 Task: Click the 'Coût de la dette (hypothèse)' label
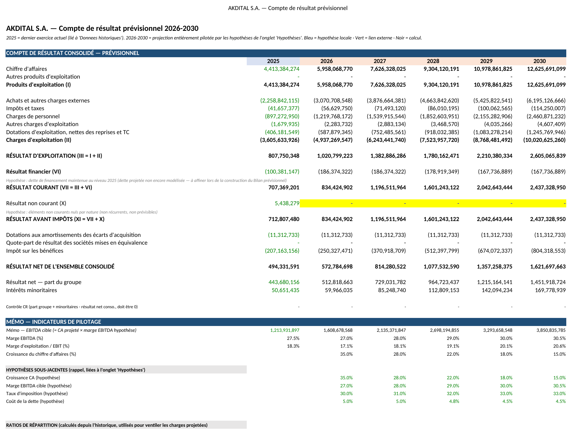pyautogui.click(x=35, y=401)
